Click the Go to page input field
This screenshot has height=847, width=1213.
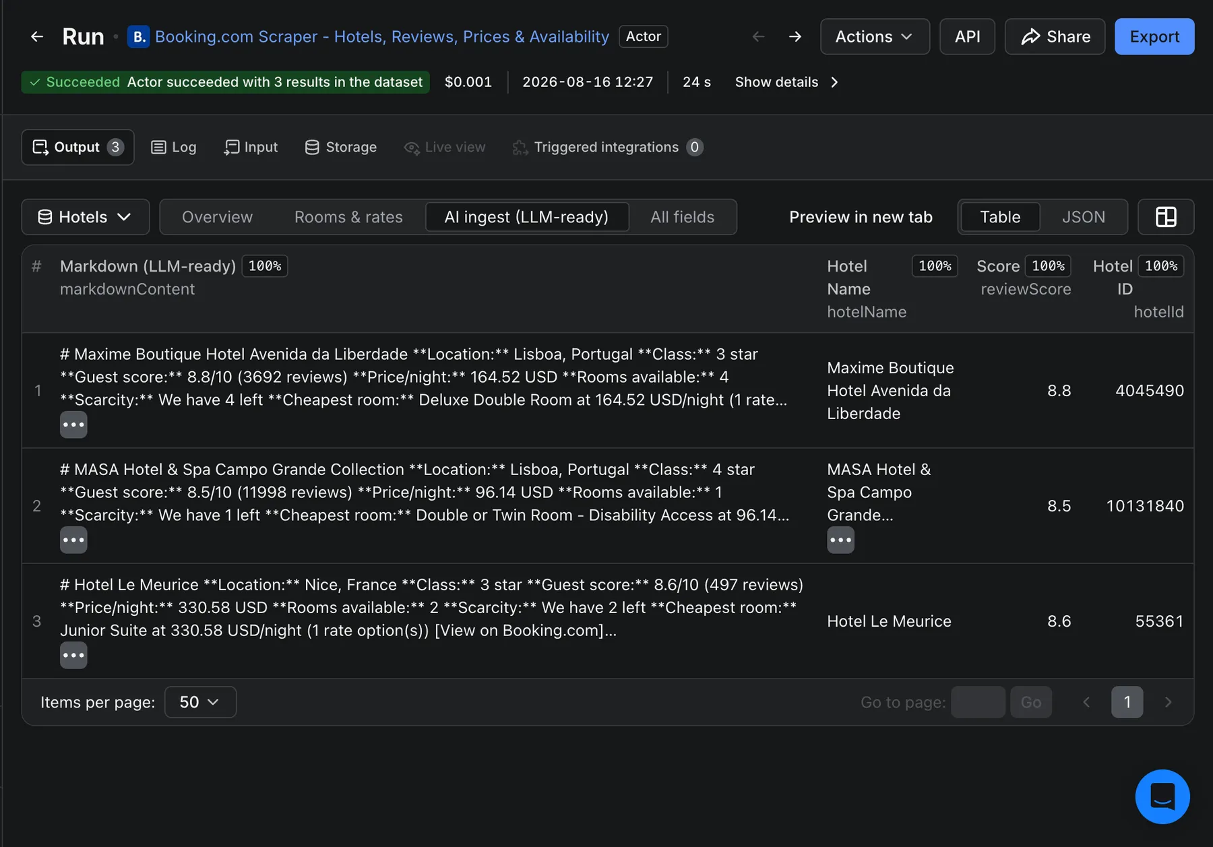point(978,702)
